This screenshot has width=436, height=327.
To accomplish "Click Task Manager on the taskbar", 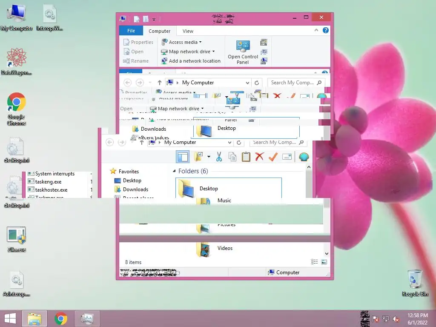I will pyautogui.click(x=87, y=318).
